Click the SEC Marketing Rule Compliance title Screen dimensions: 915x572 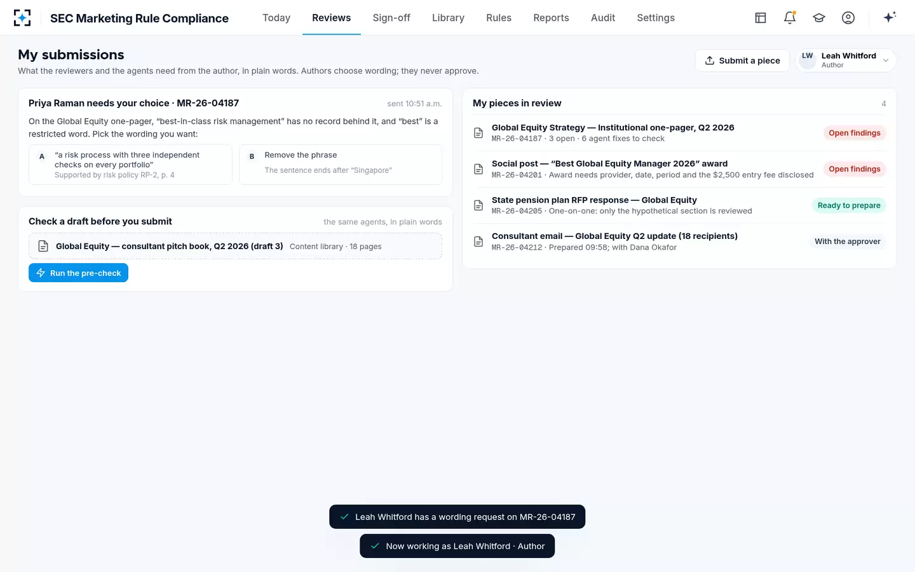[x=139, y=18]
